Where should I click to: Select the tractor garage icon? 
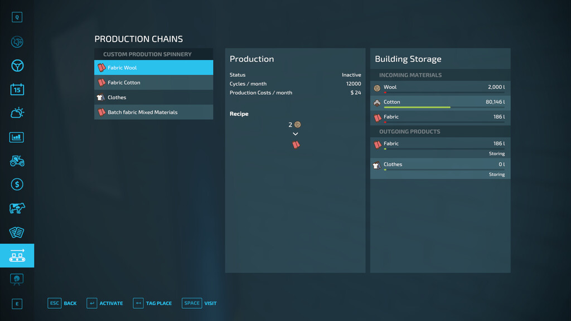click(17, 160)
